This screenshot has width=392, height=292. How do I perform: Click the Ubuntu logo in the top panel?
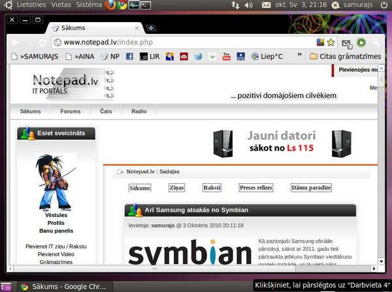8,5
